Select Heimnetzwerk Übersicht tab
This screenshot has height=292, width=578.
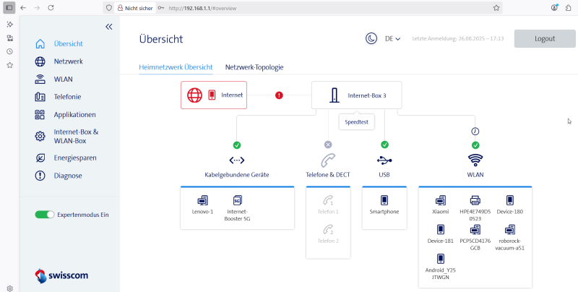176,67
